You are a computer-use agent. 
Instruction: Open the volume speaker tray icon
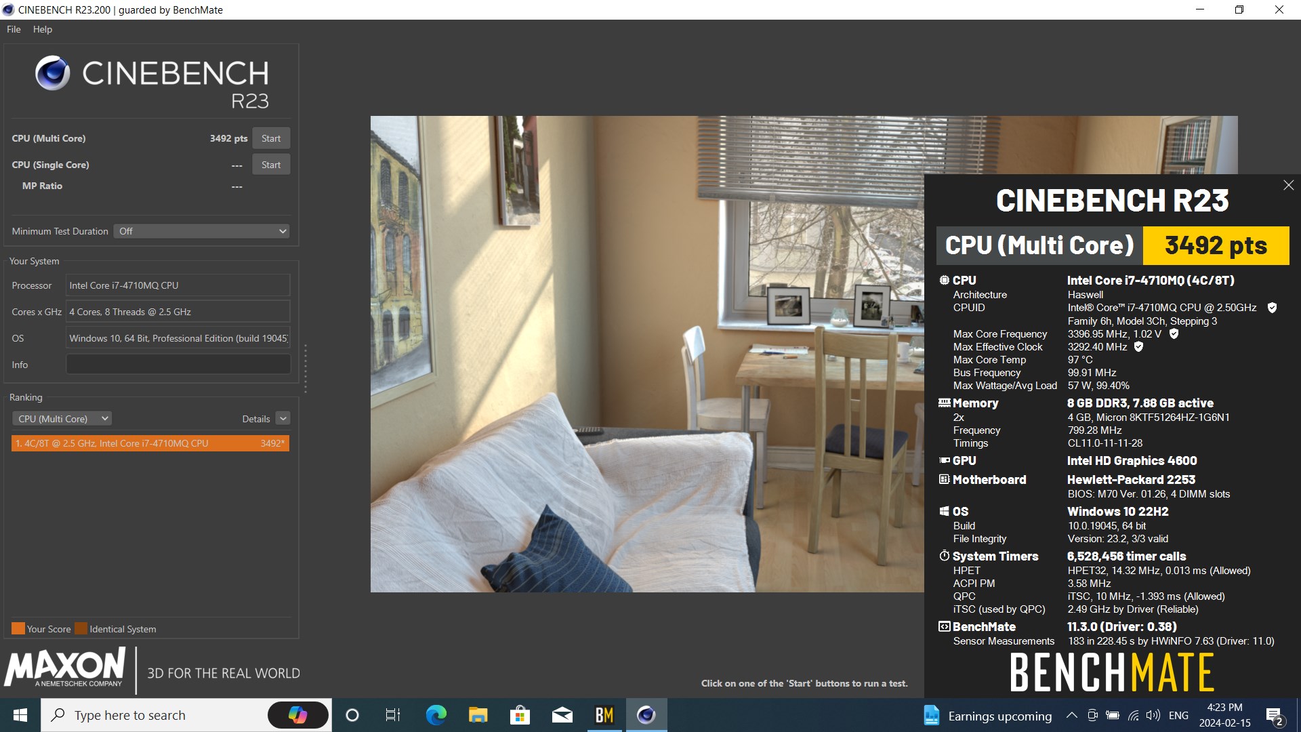tap(1153, 715)
